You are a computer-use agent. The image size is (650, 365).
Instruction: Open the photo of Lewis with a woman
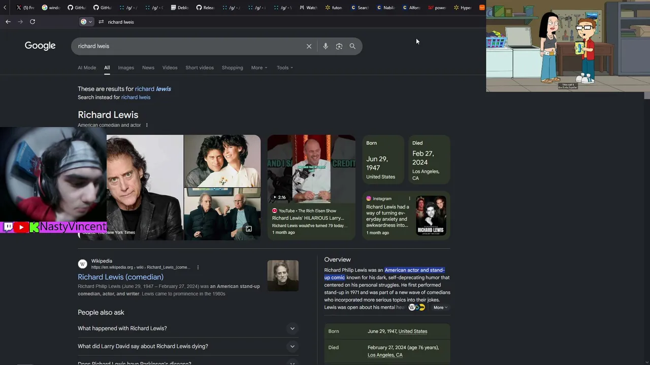click(222, 161)
